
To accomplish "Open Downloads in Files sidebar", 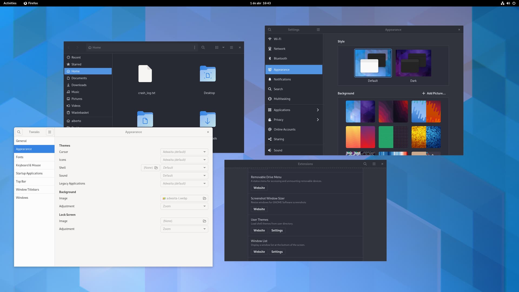I will click(88, 85).
